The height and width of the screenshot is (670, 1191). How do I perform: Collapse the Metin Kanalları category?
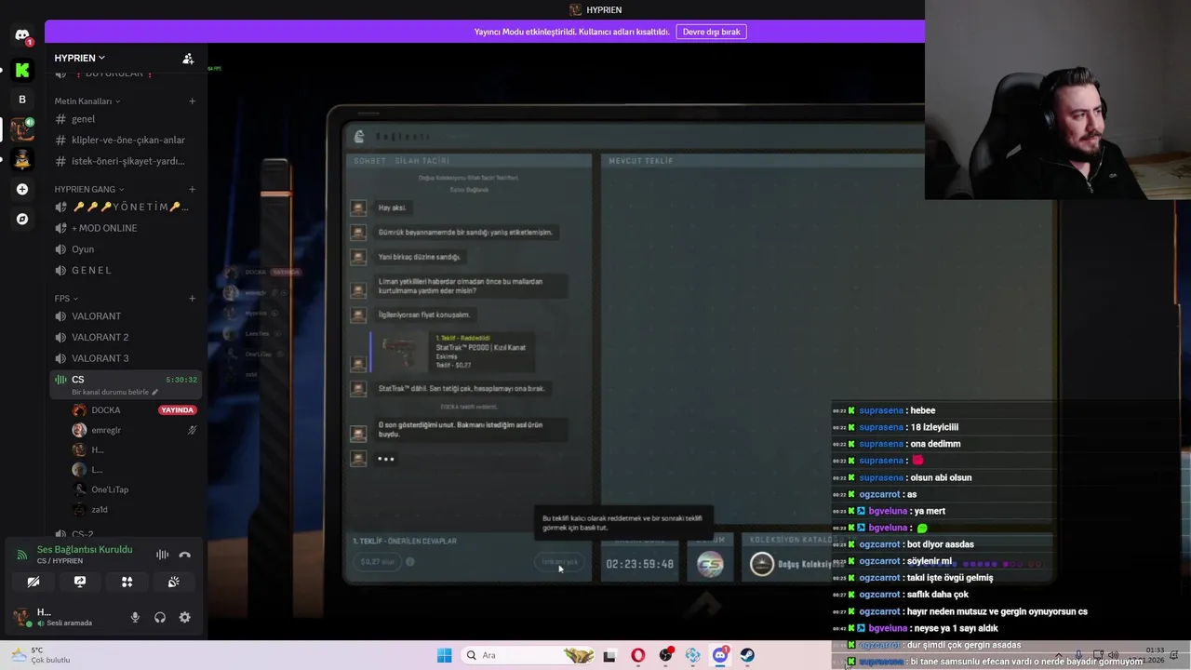coord(87,100)
